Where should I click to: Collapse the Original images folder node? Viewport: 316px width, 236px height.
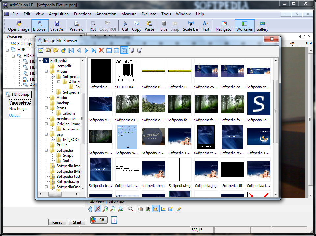46,124
